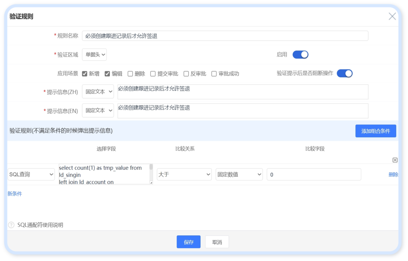
Task: Expand the SQL查询 field type dropdown
Action: [31, 174]
